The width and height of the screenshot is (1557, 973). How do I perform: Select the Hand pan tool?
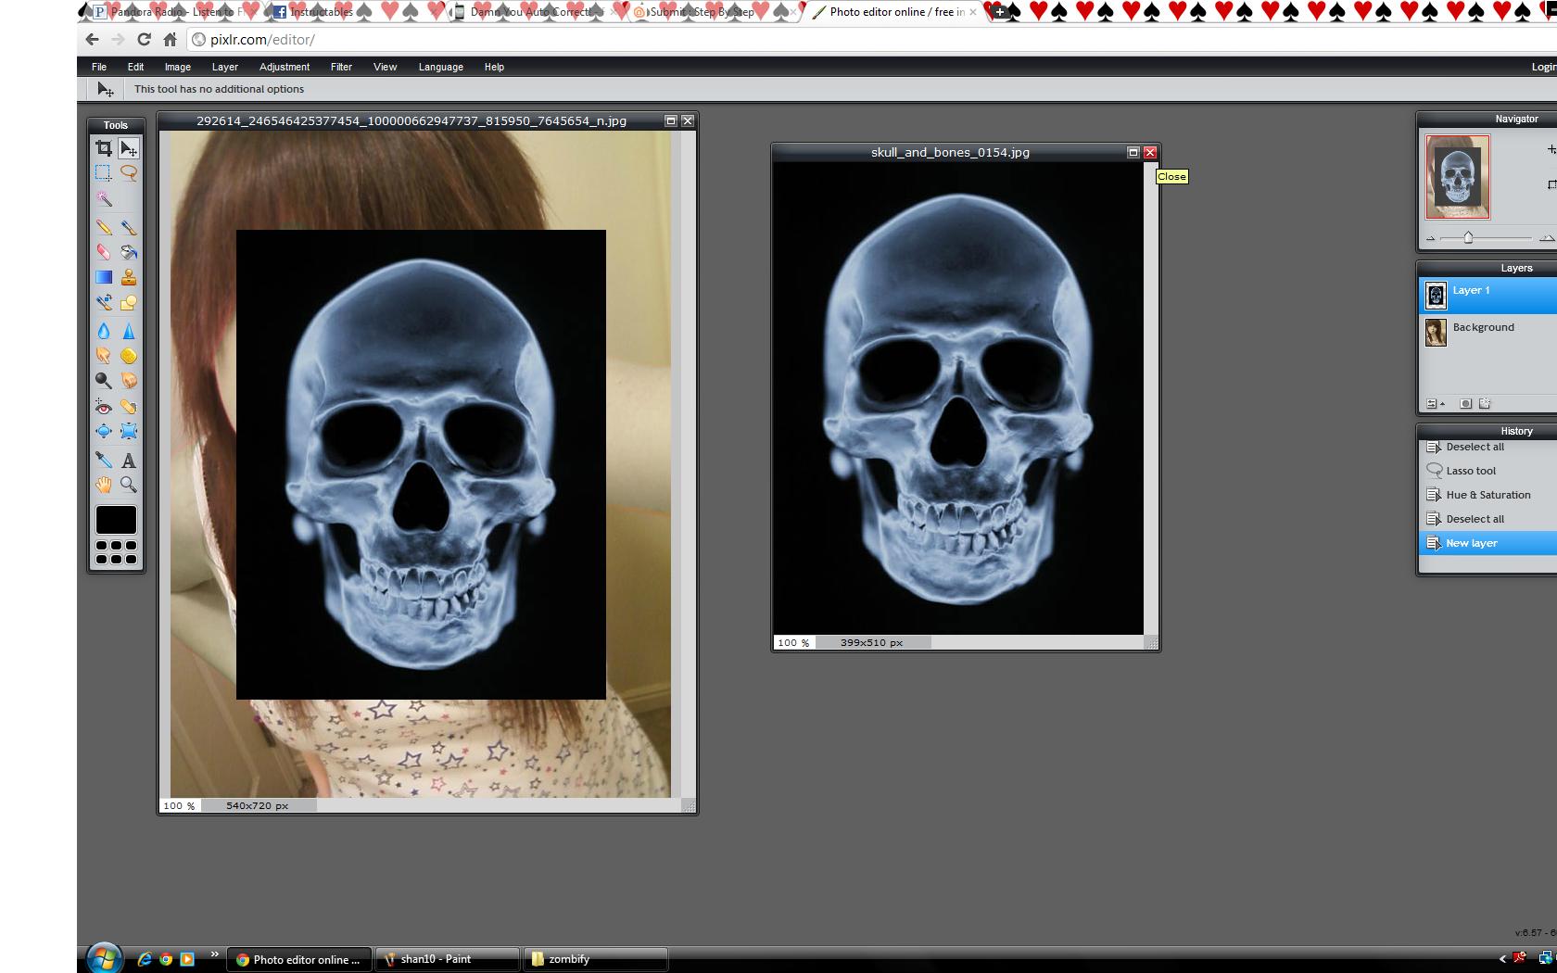[104, 485]
